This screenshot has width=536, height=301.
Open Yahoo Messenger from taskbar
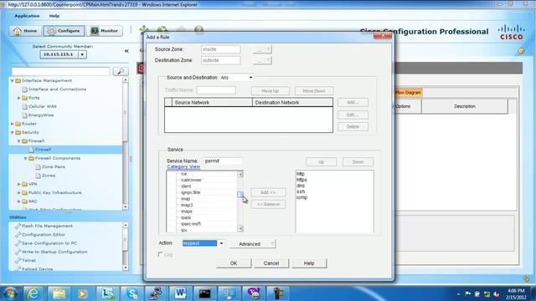[x=254, y=293]
